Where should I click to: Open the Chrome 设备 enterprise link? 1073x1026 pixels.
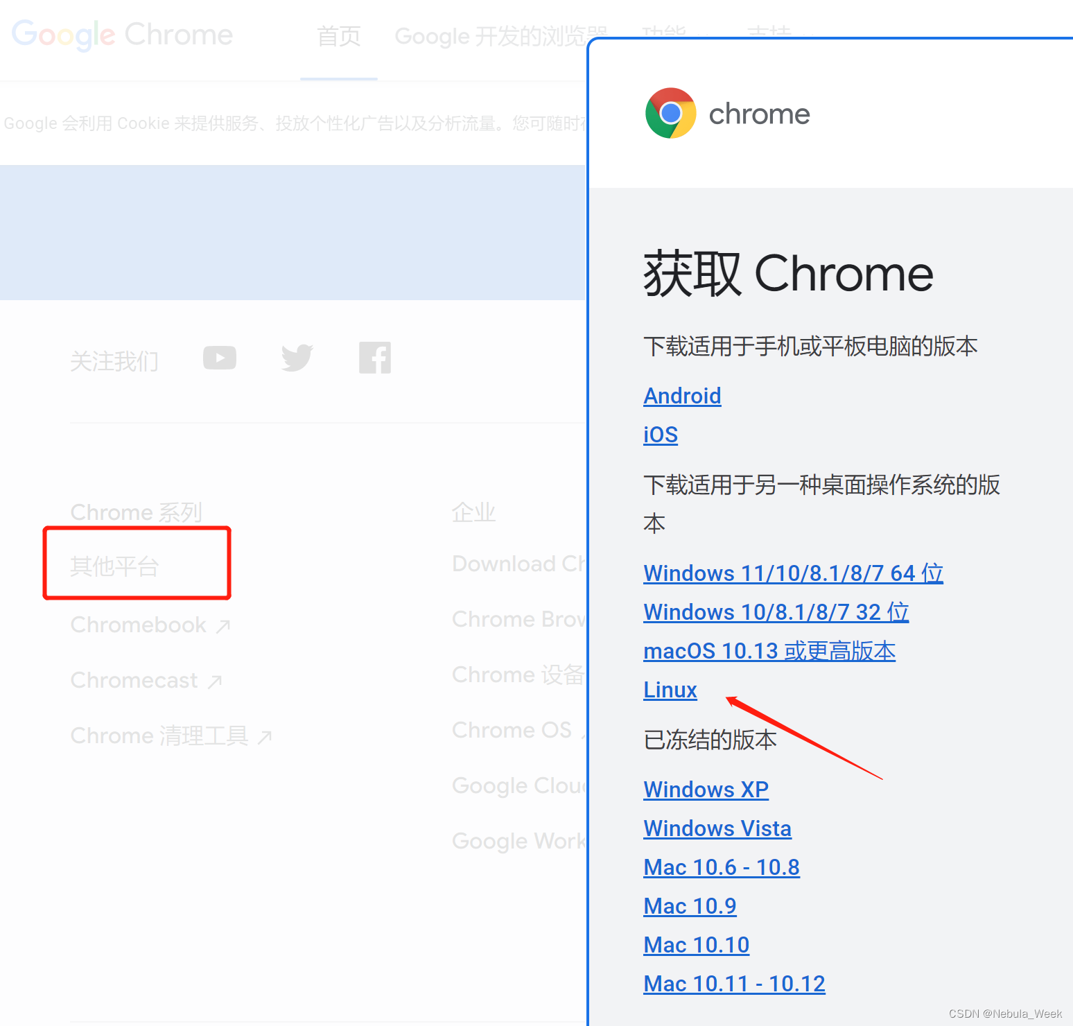click(519, 675)
